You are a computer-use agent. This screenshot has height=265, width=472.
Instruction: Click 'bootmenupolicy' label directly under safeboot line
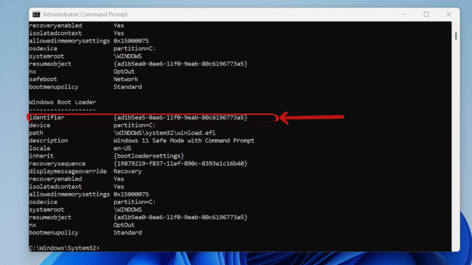tap(53, 87)
